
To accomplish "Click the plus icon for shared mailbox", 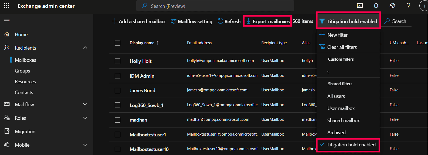I will (x=115, y=21).
